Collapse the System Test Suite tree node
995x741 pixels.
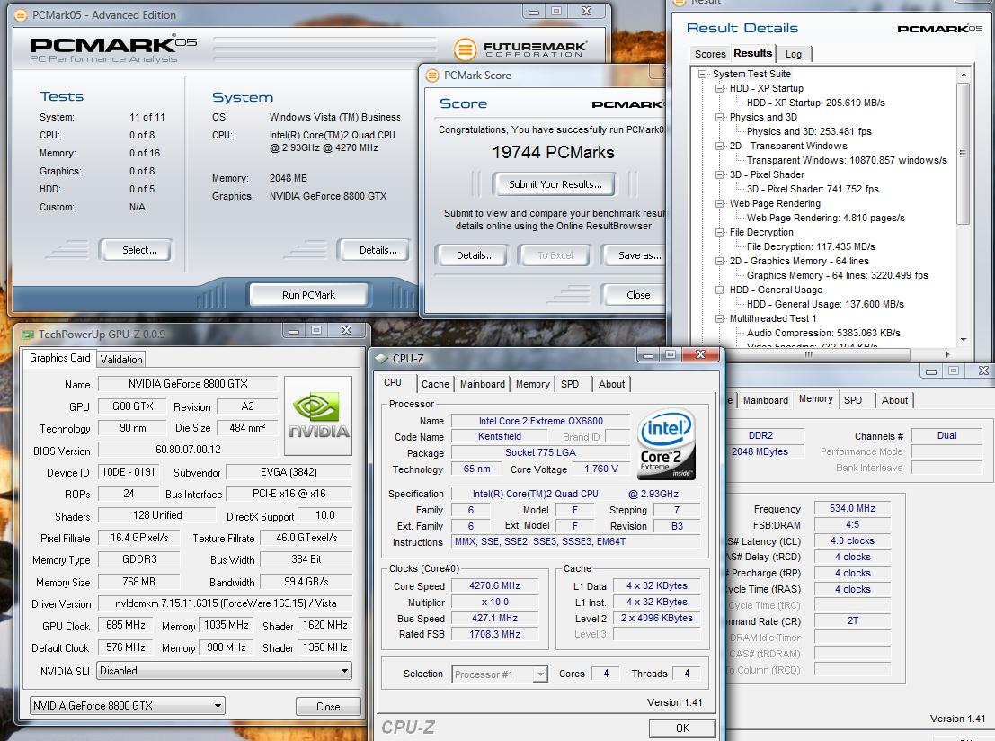click(x=703, y=74)
